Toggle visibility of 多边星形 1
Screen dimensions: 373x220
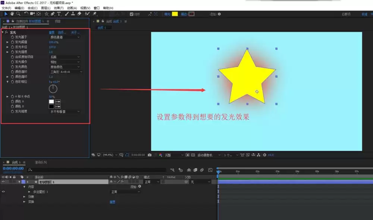3,192
